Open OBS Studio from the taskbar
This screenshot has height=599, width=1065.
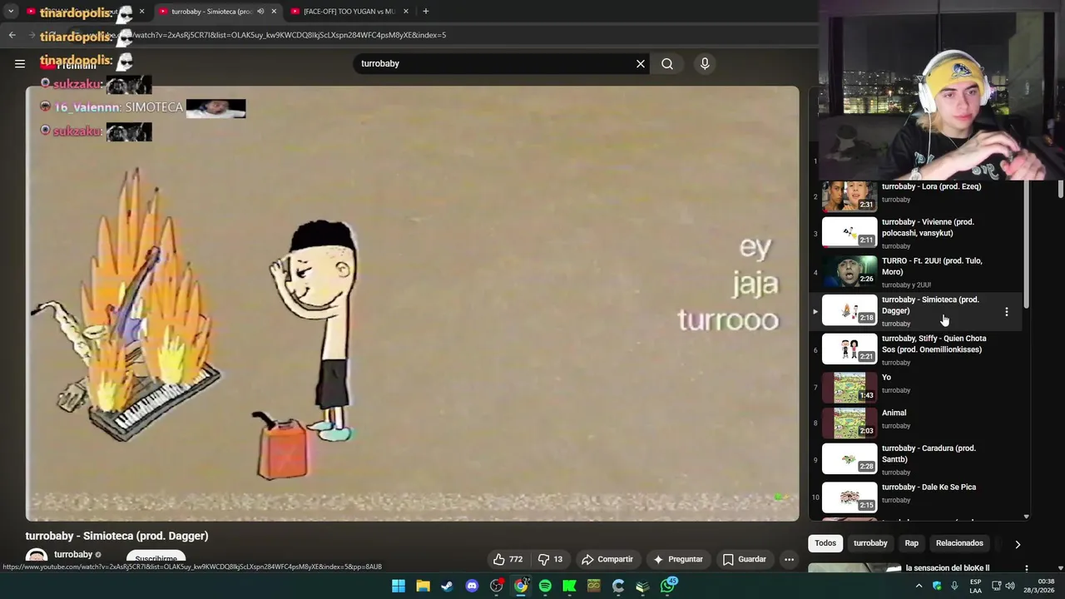pos(497,586)
